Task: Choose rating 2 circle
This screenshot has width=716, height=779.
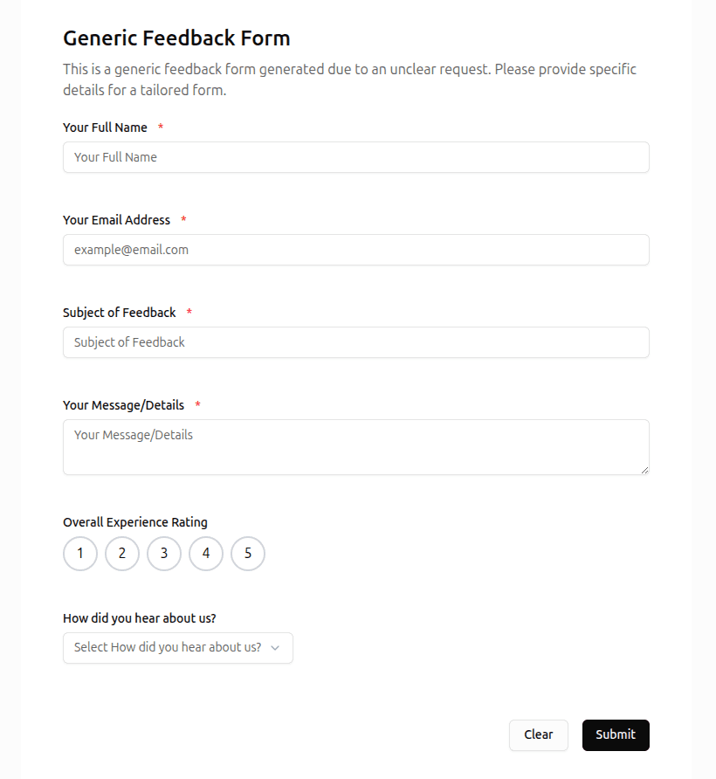Action: pyautogui.click(x=122, y=554)
